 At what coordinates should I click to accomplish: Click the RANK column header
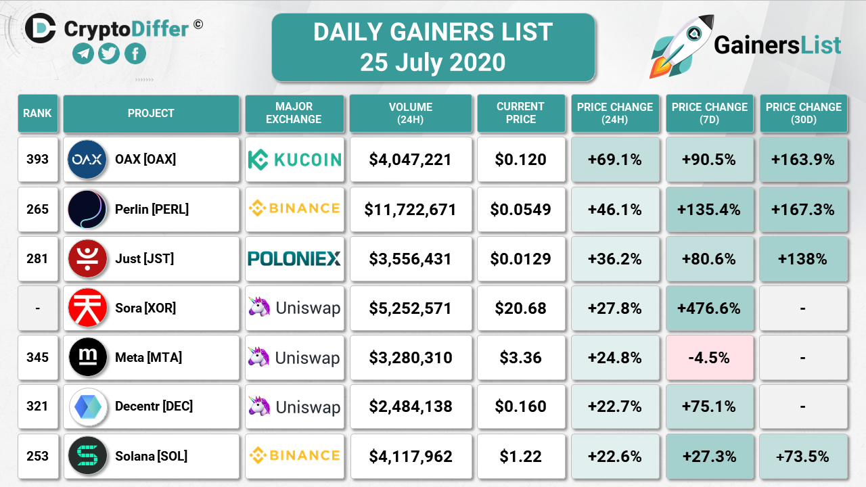(x=37, y=114)
